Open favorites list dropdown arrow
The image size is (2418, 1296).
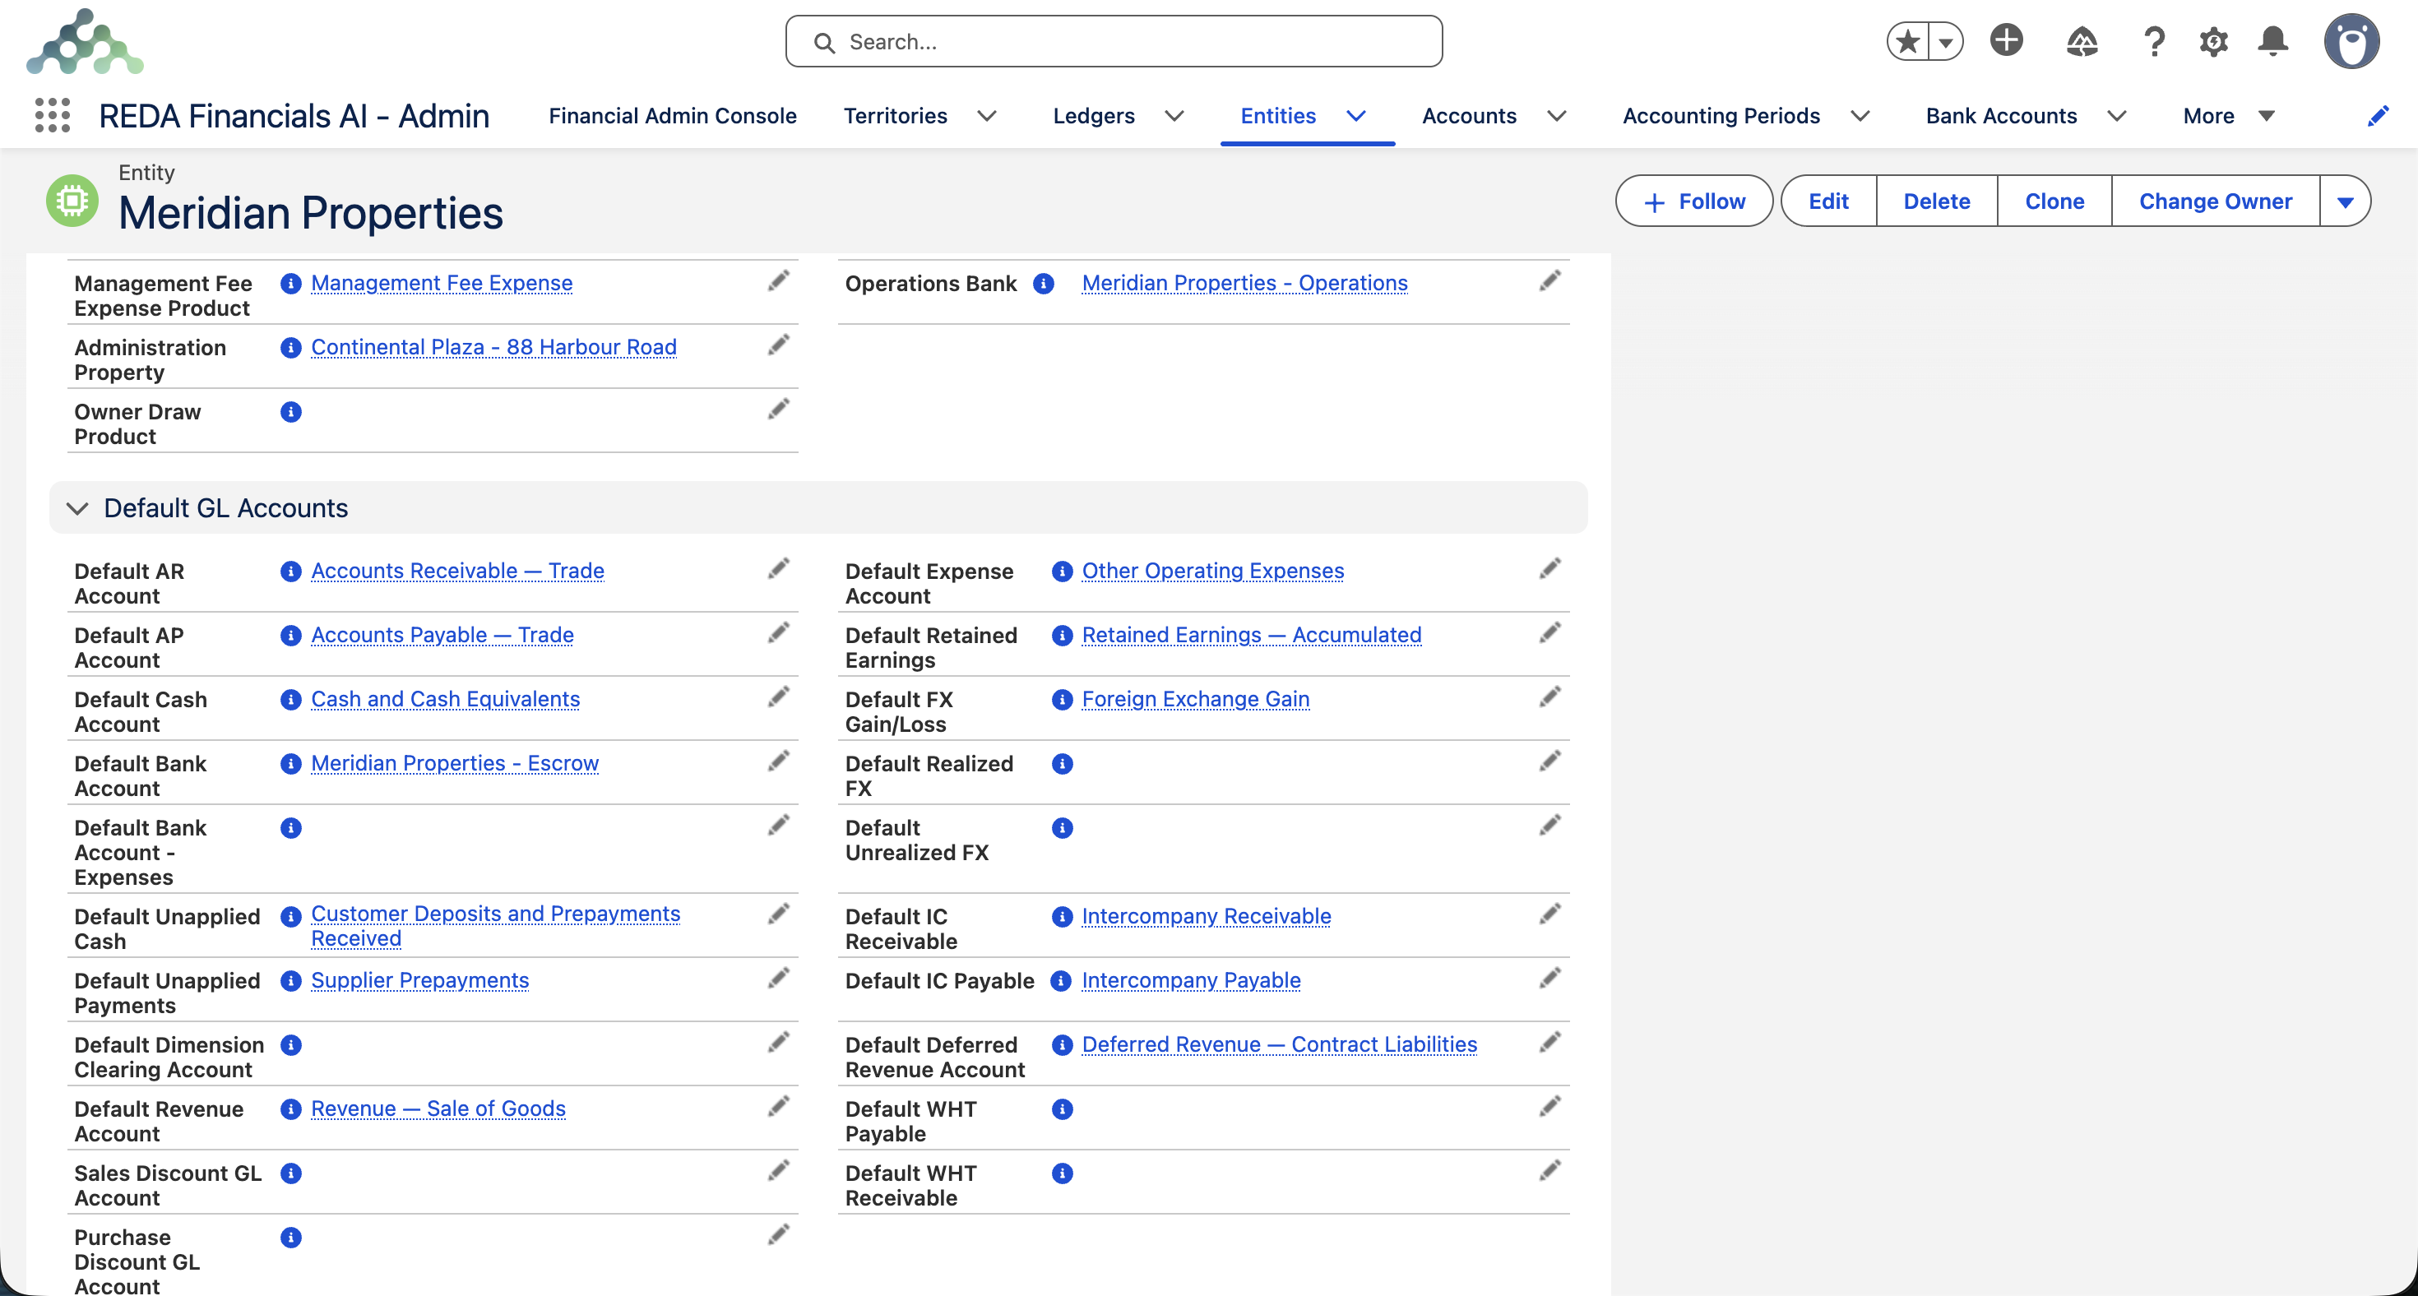(1946, 41)
